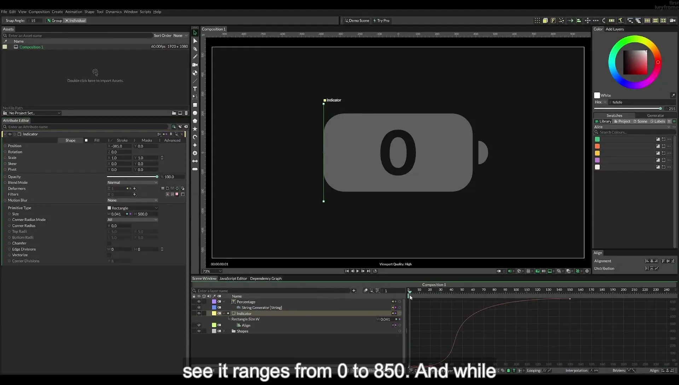679x385 pixels.
Task: Select the Ellipse shape tool
Action: click(195, 113)
